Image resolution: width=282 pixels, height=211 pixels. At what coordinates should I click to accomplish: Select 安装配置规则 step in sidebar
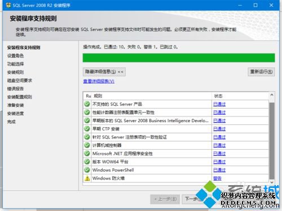point(20,97)
